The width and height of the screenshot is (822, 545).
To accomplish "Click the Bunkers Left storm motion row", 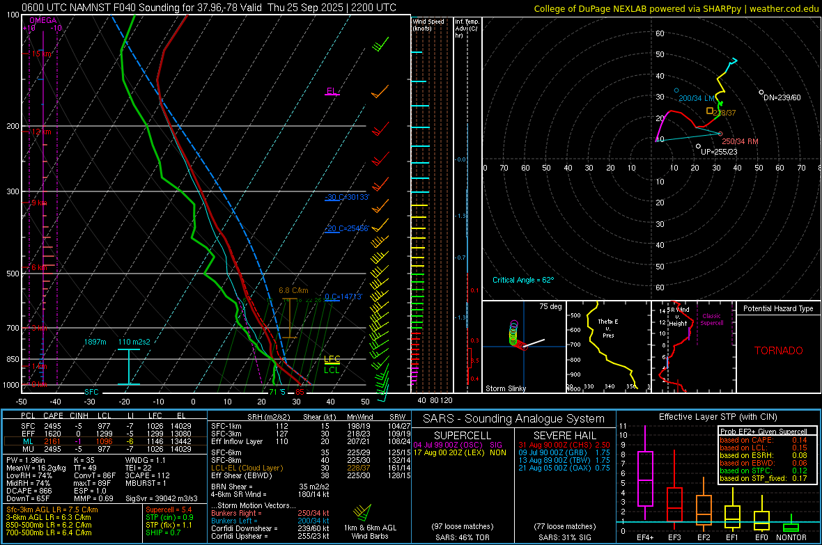I will pos(270,521).
